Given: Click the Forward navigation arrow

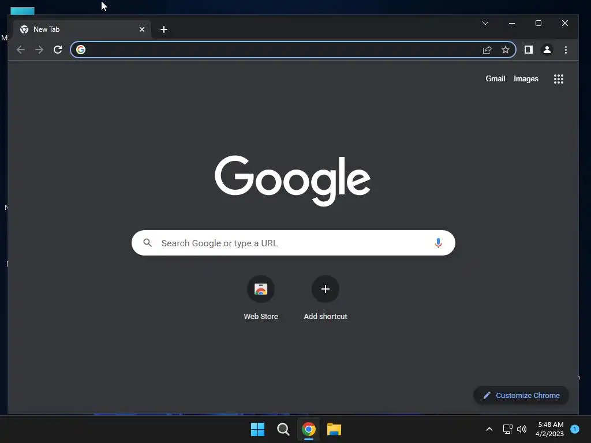Looking at the screenshot, I should [x=39, y=50].
